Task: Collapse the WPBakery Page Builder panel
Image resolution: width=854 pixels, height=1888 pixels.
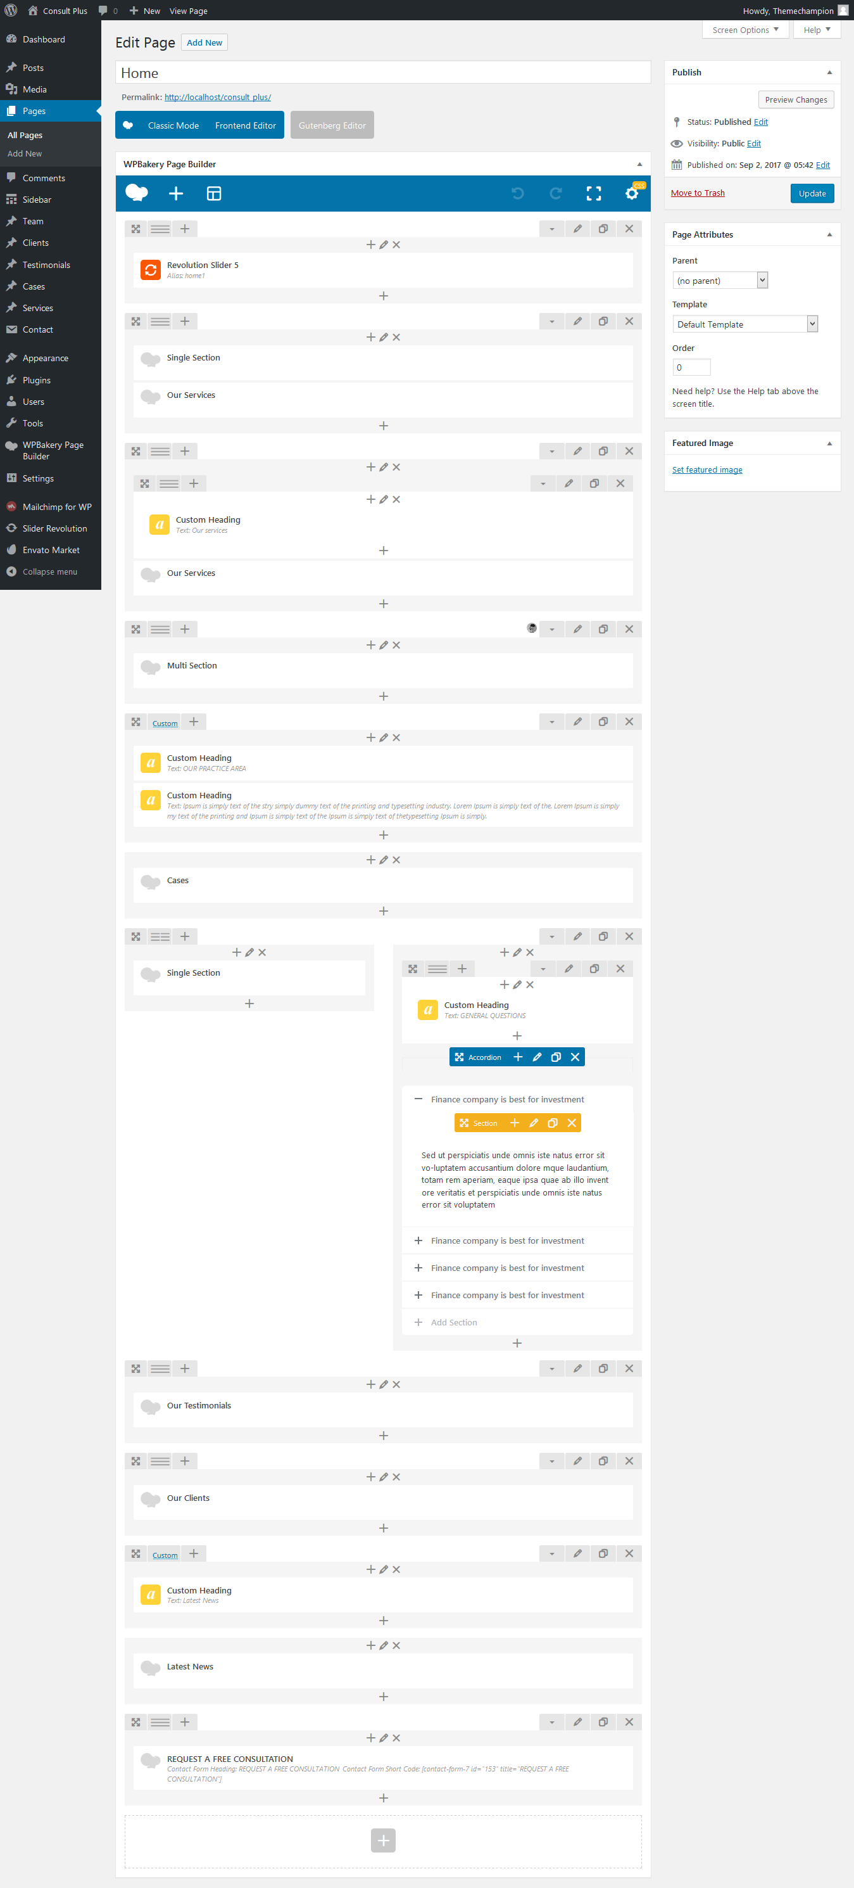Action: point(639,164)
